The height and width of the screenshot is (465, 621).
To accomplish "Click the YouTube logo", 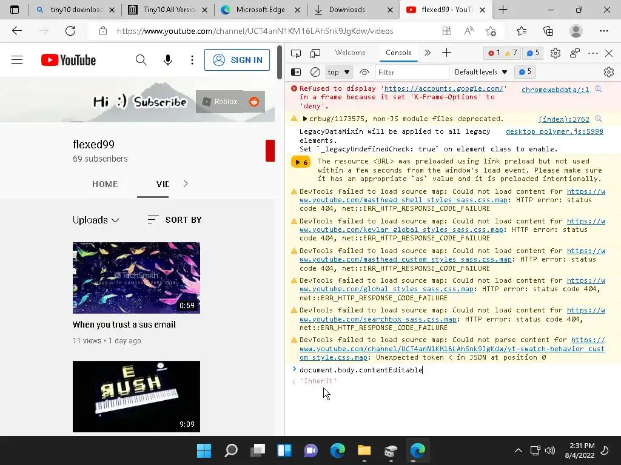I will (x=69, y=60).
